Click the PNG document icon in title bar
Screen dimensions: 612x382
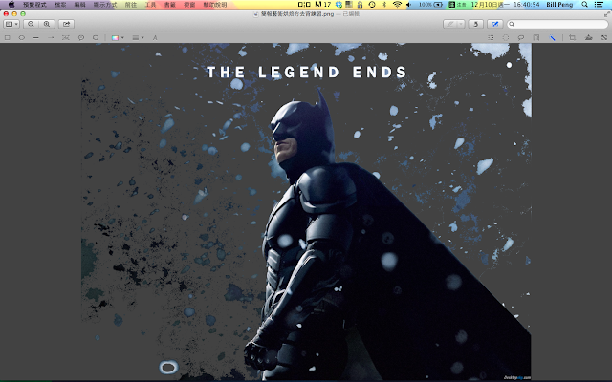click(255, 14)
